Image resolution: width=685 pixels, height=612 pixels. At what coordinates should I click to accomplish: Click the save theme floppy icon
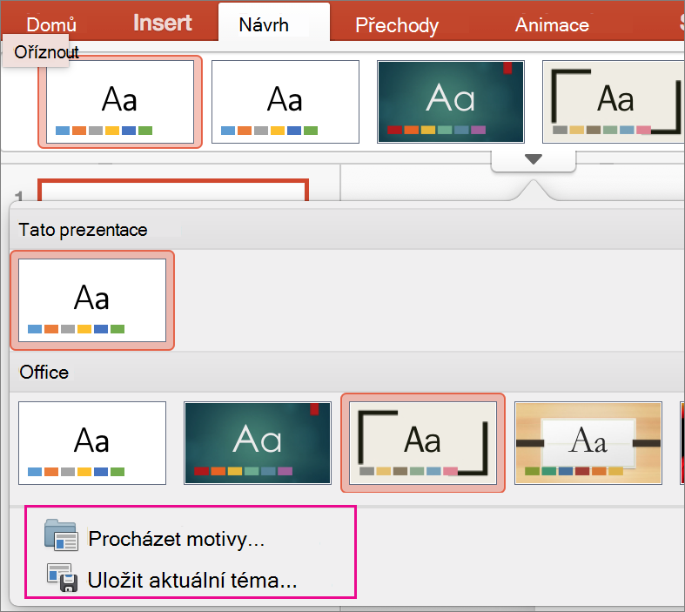63,577
